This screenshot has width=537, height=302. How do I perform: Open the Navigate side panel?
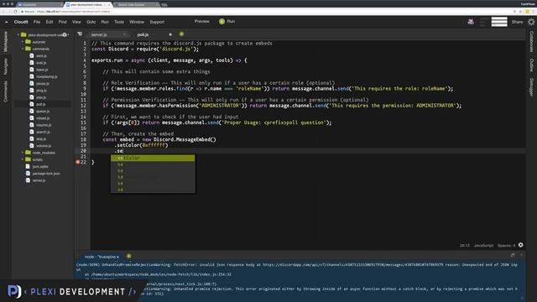[6, 66]
